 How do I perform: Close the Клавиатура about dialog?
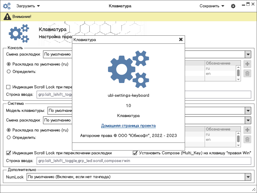point(181,40)
